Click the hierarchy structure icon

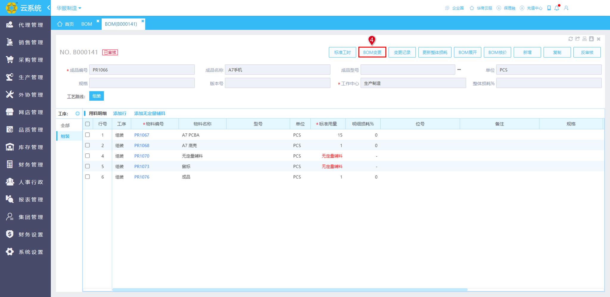584,39
